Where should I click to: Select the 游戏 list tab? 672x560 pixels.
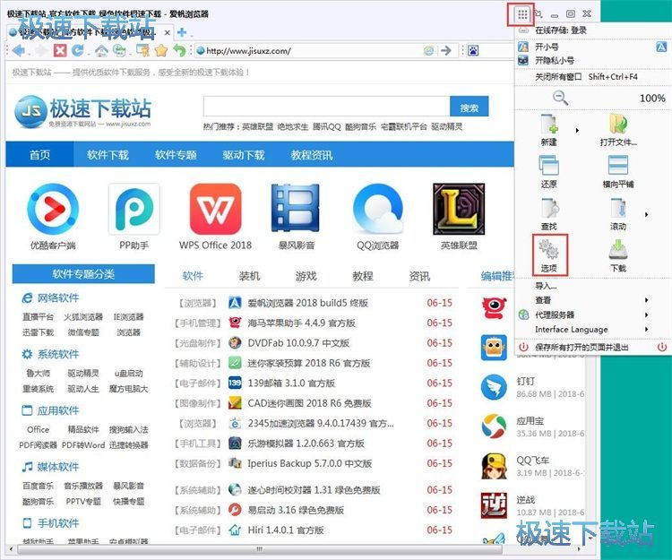[306, 276]
